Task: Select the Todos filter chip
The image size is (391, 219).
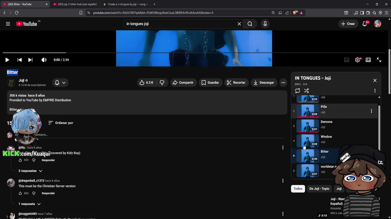Action: point(298,189)
